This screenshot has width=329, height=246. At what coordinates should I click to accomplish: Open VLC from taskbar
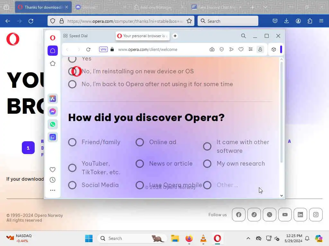point(203,238)
